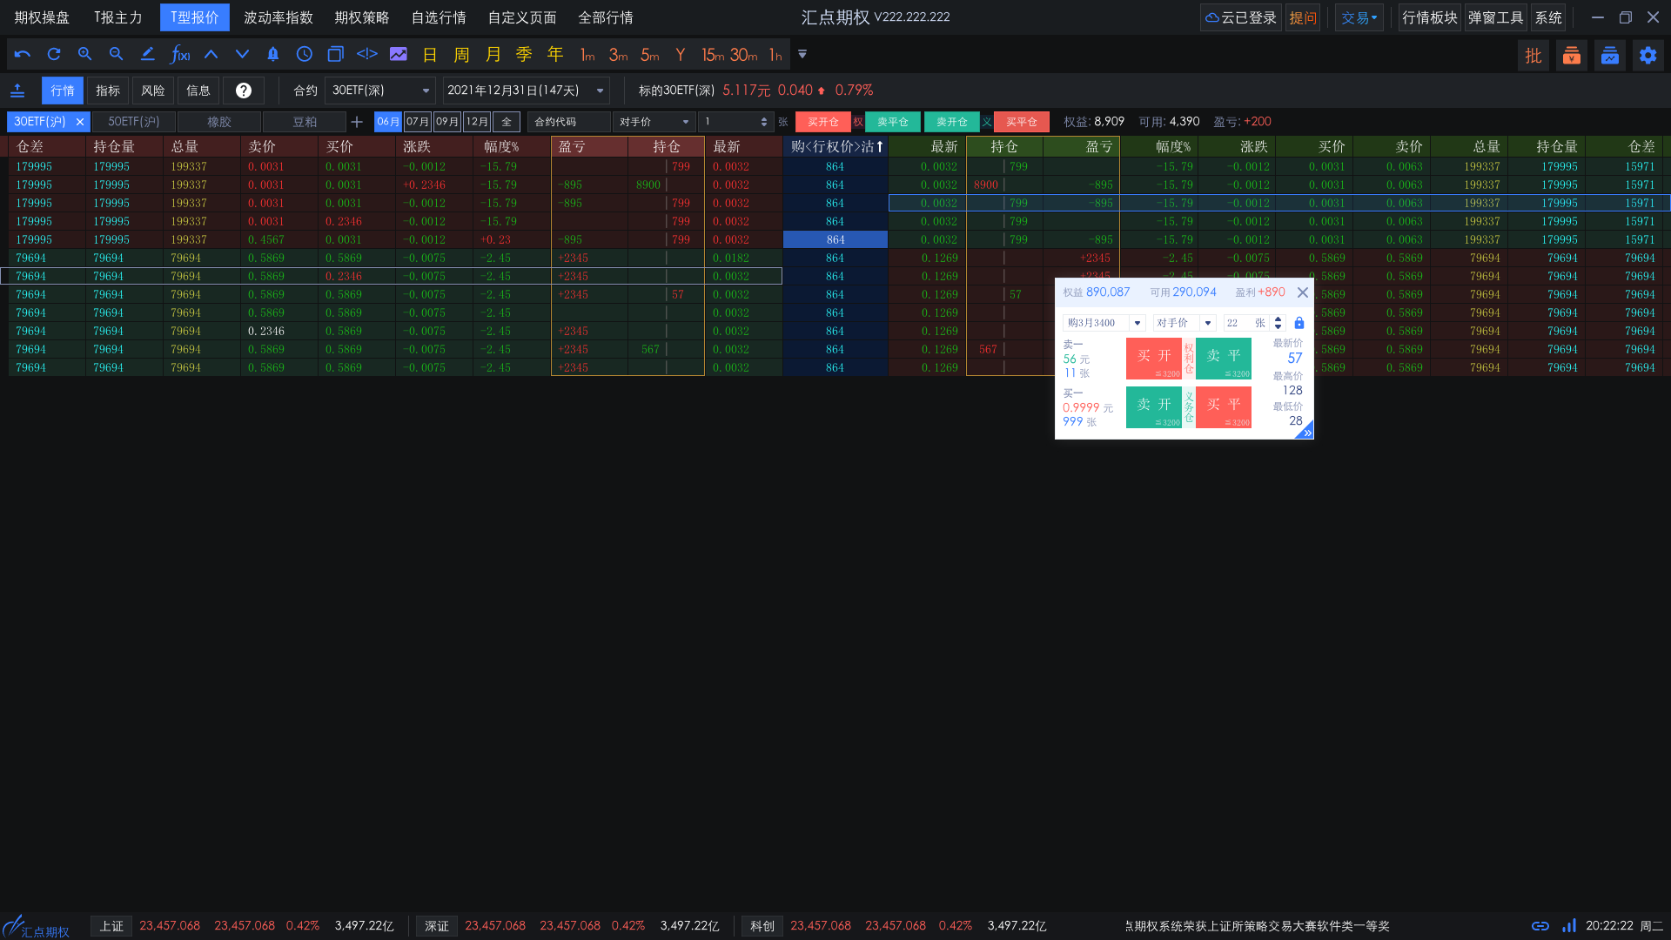1671x940 pixels.
Task: Open the 2021年12月31日 expiry date dropdown
Action: click(600, 91)
